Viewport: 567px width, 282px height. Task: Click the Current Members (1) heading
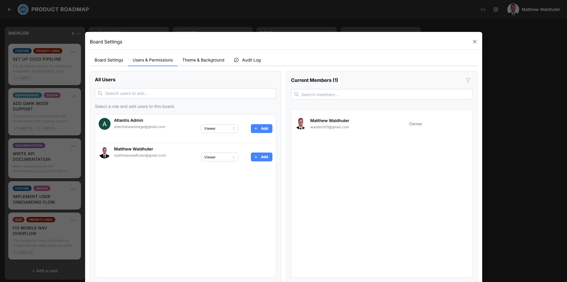tap(314, 80)
